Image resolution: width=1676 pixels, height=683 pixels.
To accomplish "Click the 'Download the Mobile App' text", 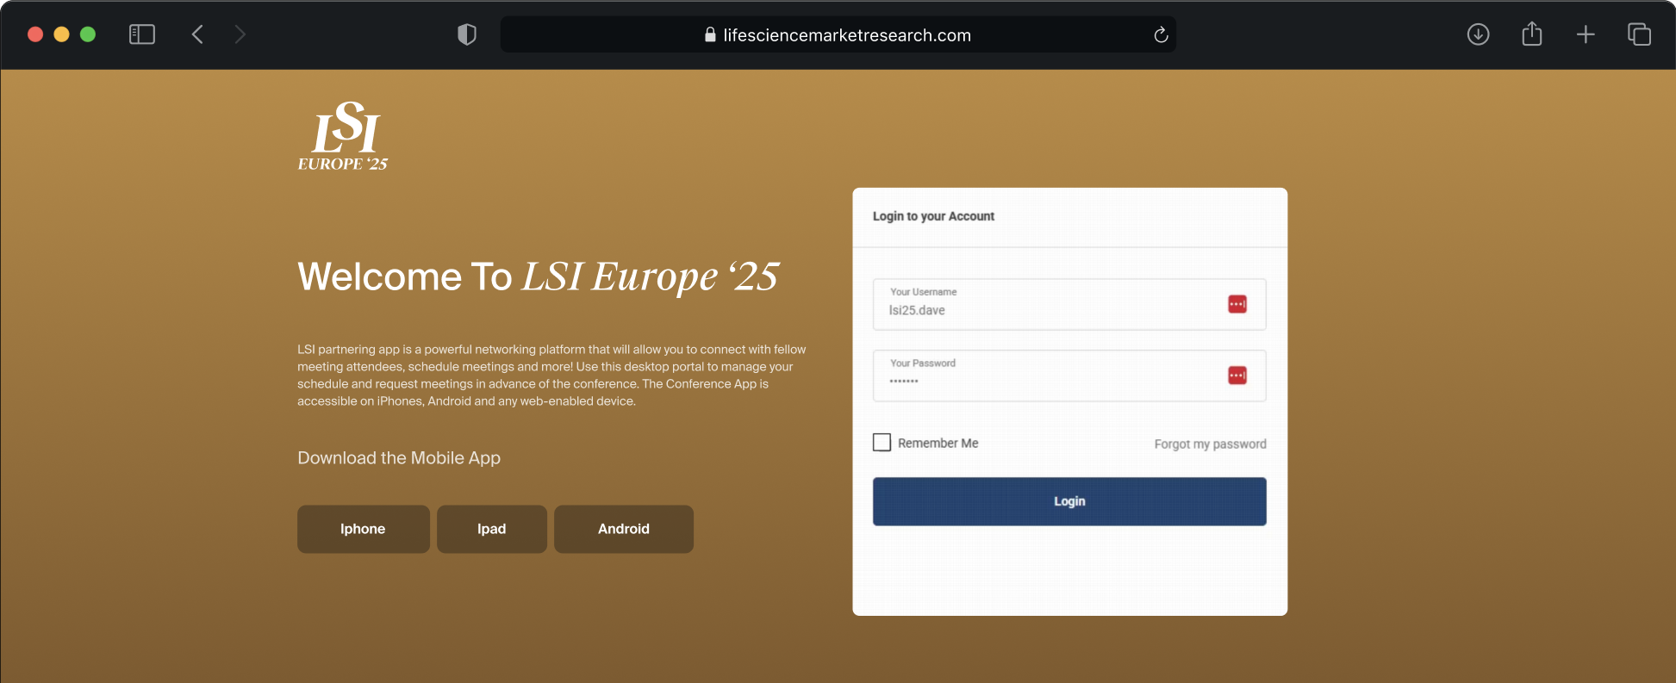I will click(399, 458).
